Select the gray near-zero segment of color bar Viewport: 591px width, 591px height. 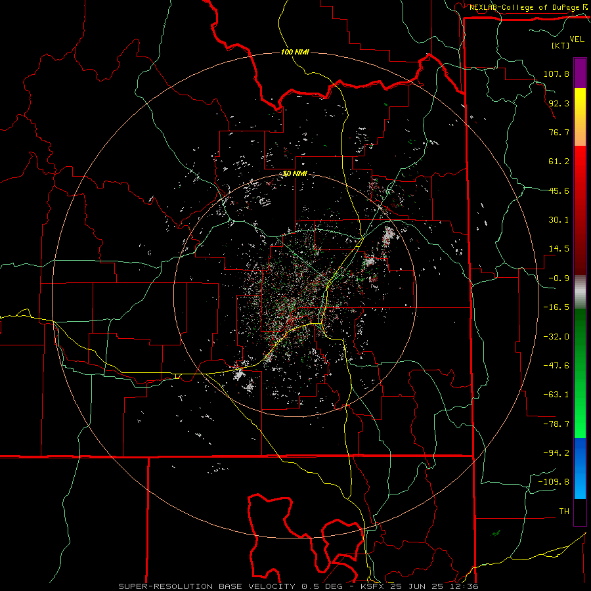click(580, 292)
